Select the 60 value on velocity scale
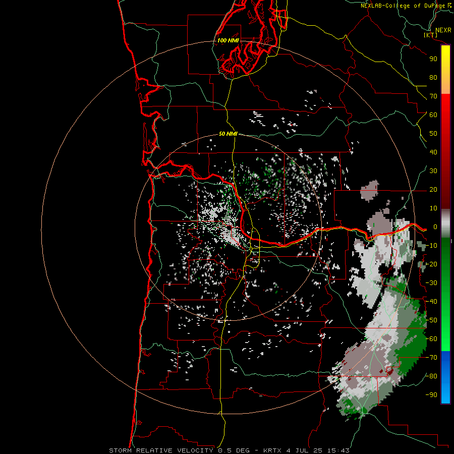Screen dimensions: 454x454 click(433, 115)
